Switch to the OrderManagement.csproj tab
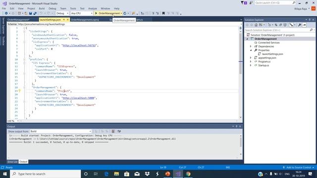 click(85, 20)
